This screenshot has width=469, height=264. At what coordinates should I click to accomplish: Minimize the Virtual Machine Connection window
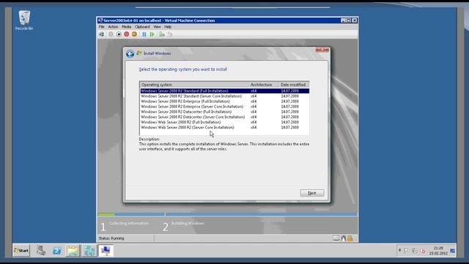(343, 21)
